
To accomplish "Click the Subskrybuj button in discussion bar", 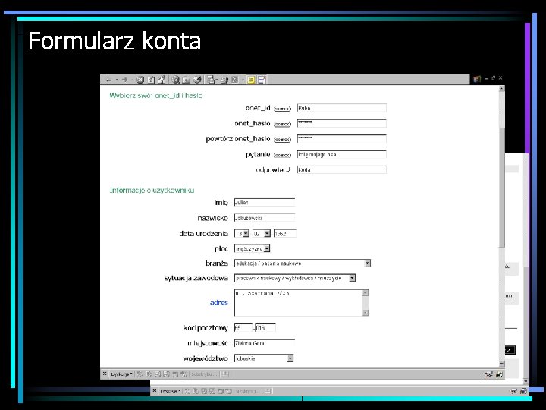I will pyautogui.click(x=204, y=374).
